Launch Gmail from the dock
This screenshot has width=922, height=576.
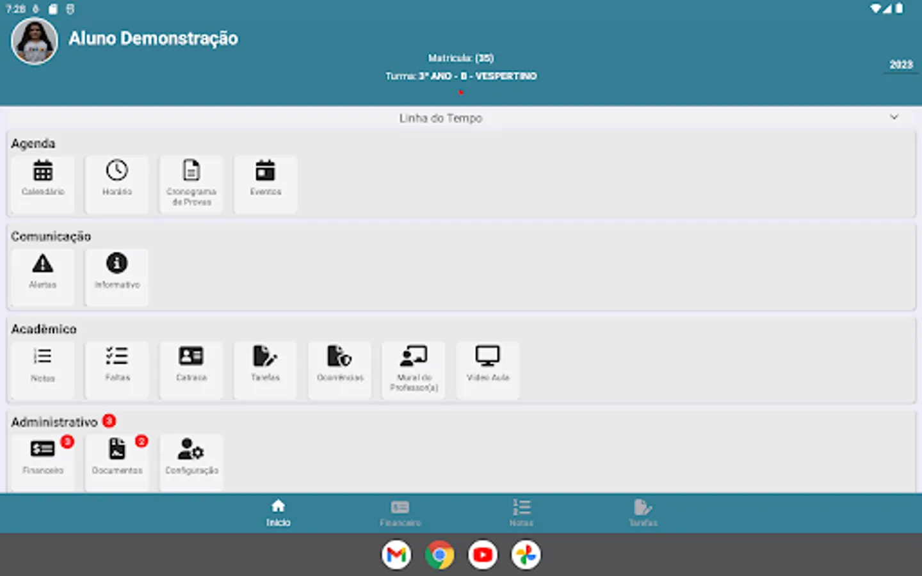coord(397,555)
